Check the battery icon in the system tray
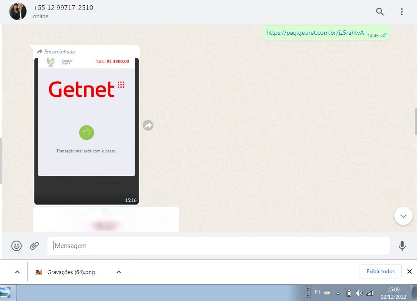417x301 pixels. 349,293
